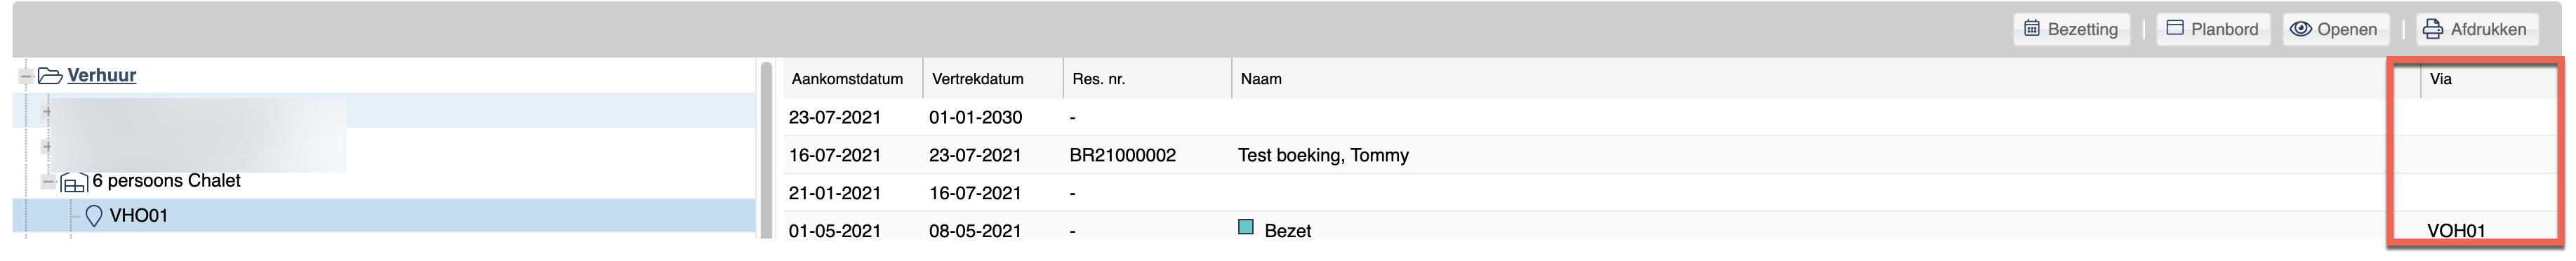Select reservation row BR21000002
This screenshot has height=261, width=2576.
(1670, 155)
